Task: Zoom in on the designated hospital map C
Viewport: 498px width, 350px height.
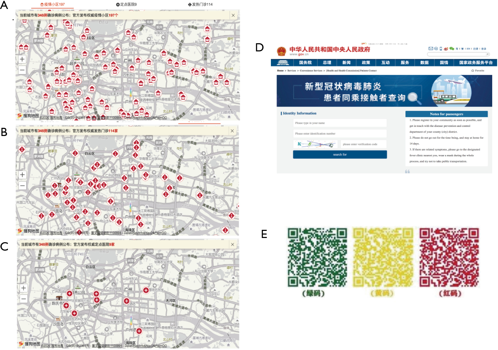Action: 23,288
